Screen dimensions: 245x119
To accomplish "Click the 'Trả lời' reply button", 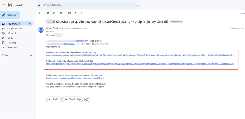I will click(x=54, y=99).
